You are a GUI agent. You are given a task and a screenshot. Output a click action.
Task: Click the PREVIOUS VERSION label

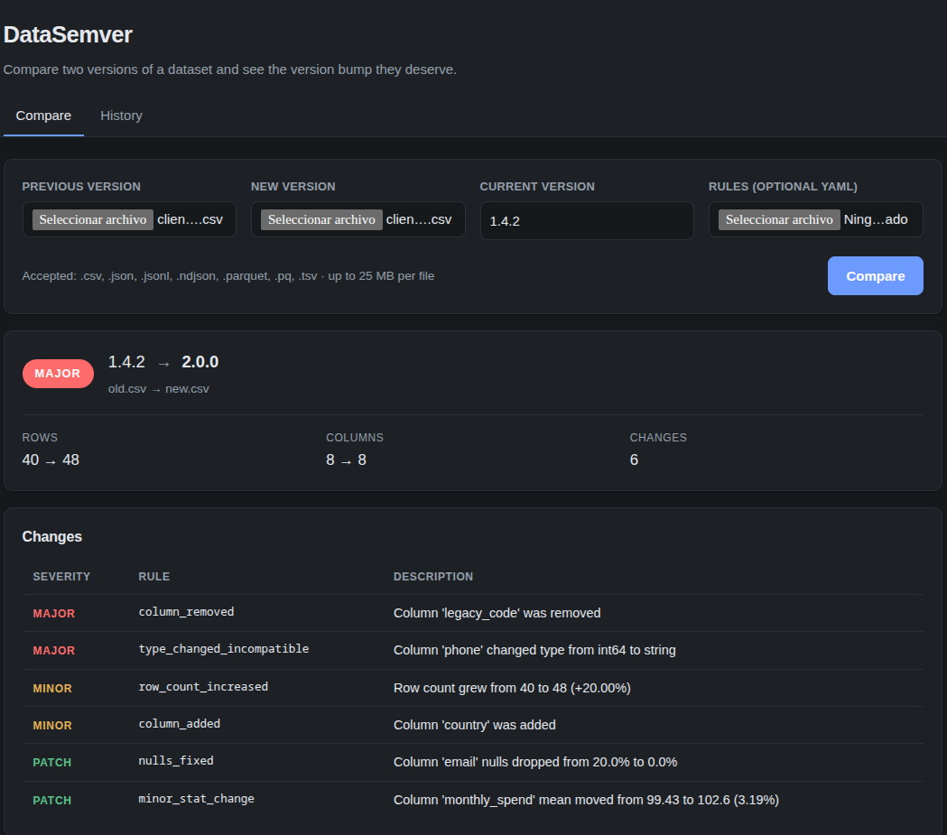click(81, 187)
